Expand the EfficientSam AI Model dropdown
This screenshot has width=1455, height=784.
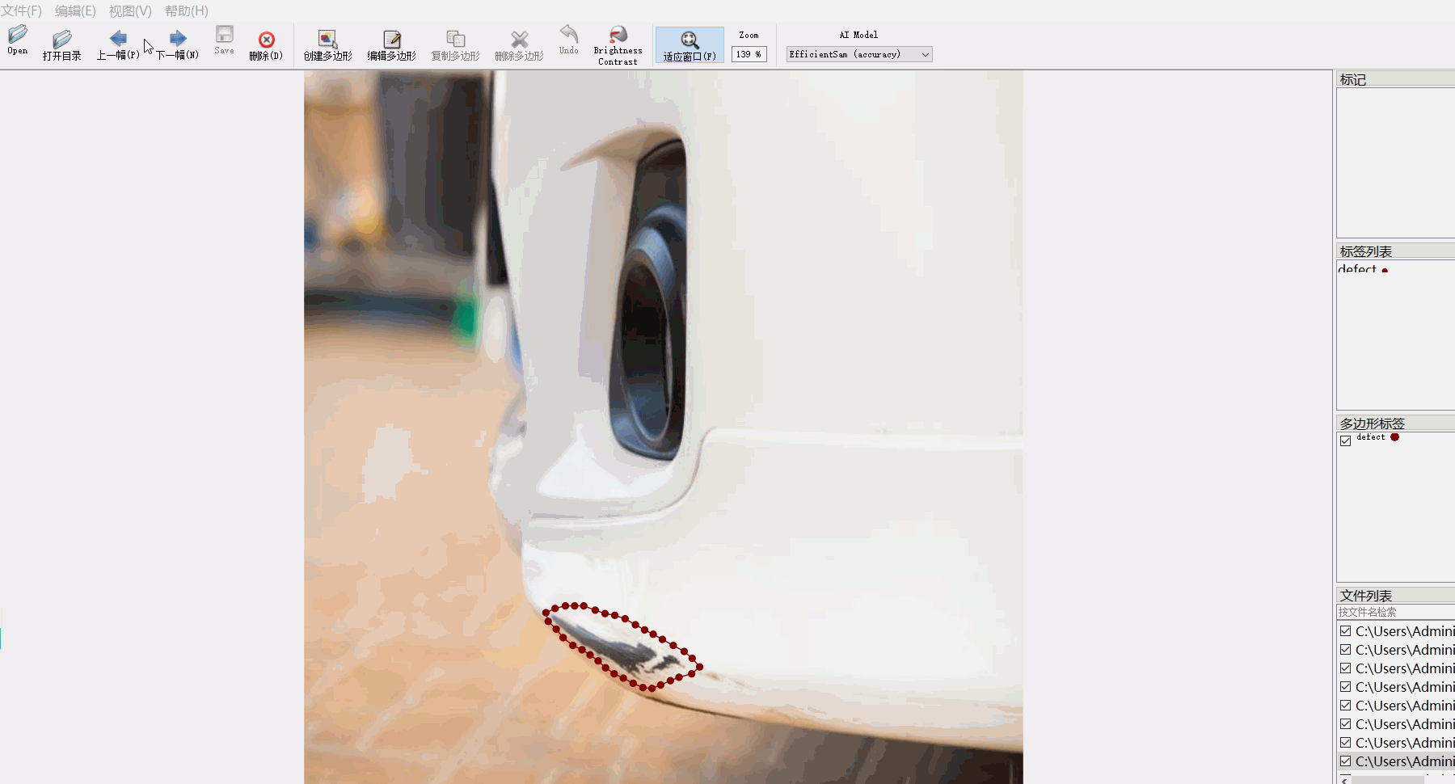(925, 54)
